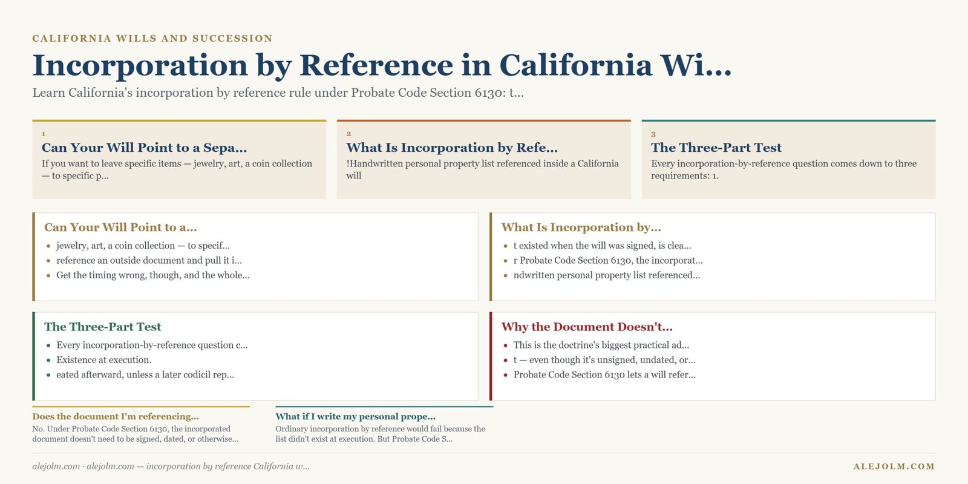Viewport: 968px width, 484px height.
Task: Click bullet 'Every incorporation-by-reference question c...'
Action: pos(152,345)
